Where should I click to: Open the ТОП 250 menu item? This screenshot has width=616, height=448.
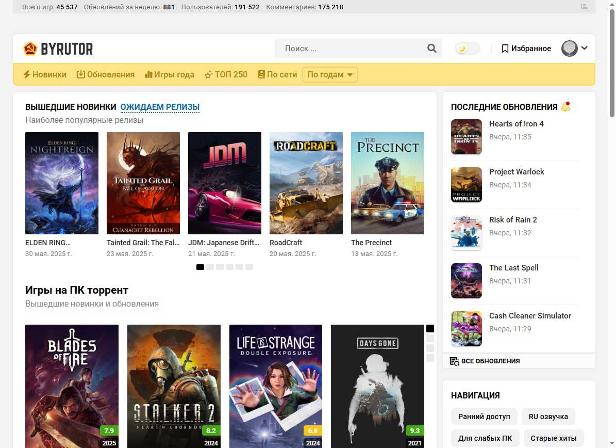coord(226,74)
